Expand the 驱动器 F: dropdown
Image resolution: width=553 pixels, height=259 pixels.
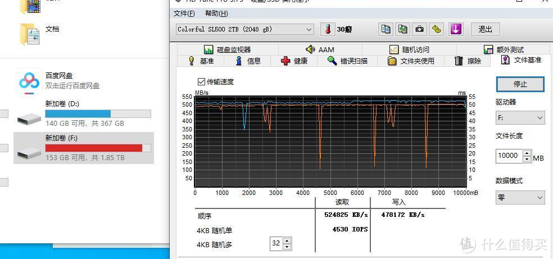(520, 118)
